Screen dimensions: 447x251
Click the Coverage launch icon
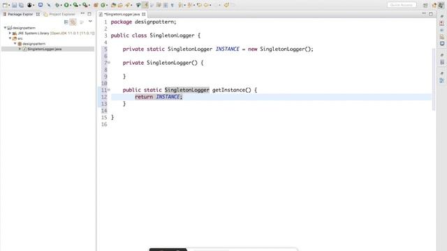(75, 5)
